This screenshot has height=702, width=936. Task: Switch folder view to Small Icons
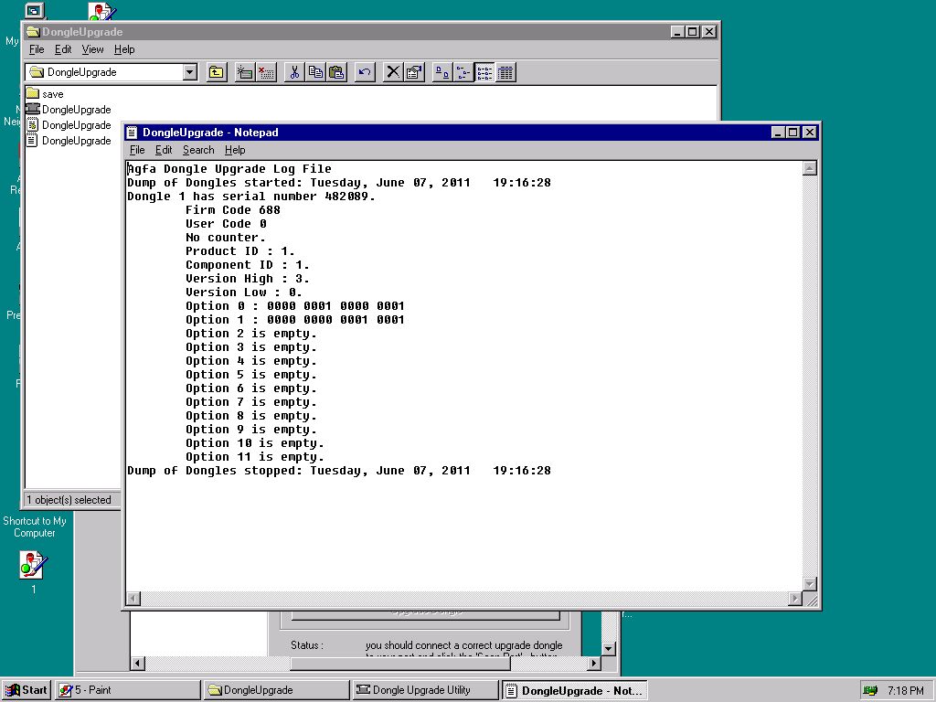point(463,72)
